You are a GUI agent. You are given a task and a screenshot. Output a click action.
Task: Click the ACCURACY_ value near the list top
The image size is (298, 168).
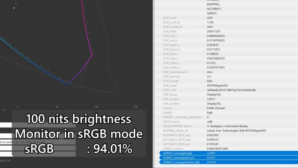(x=214, y=9)
